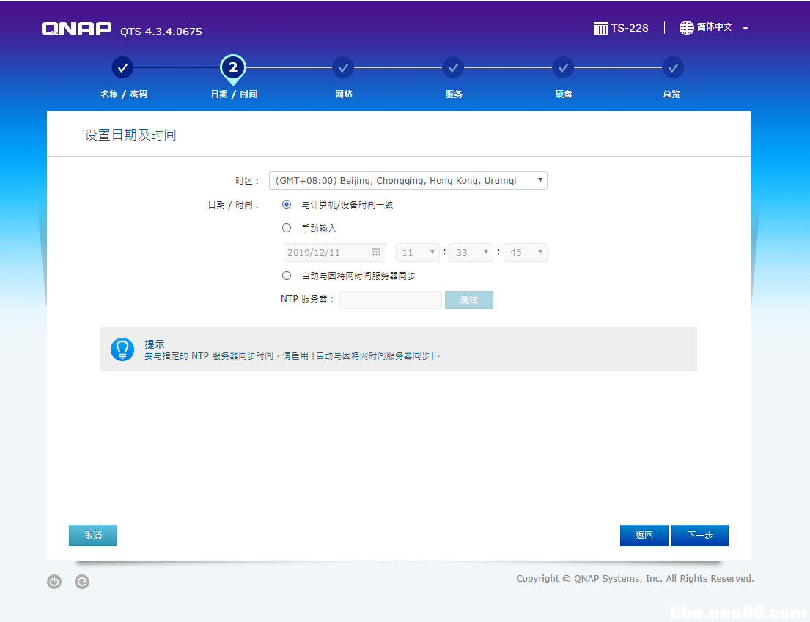Jump to the 硬盘 disk step
Screen dimensions: 810x622
(x=563, y=68)
